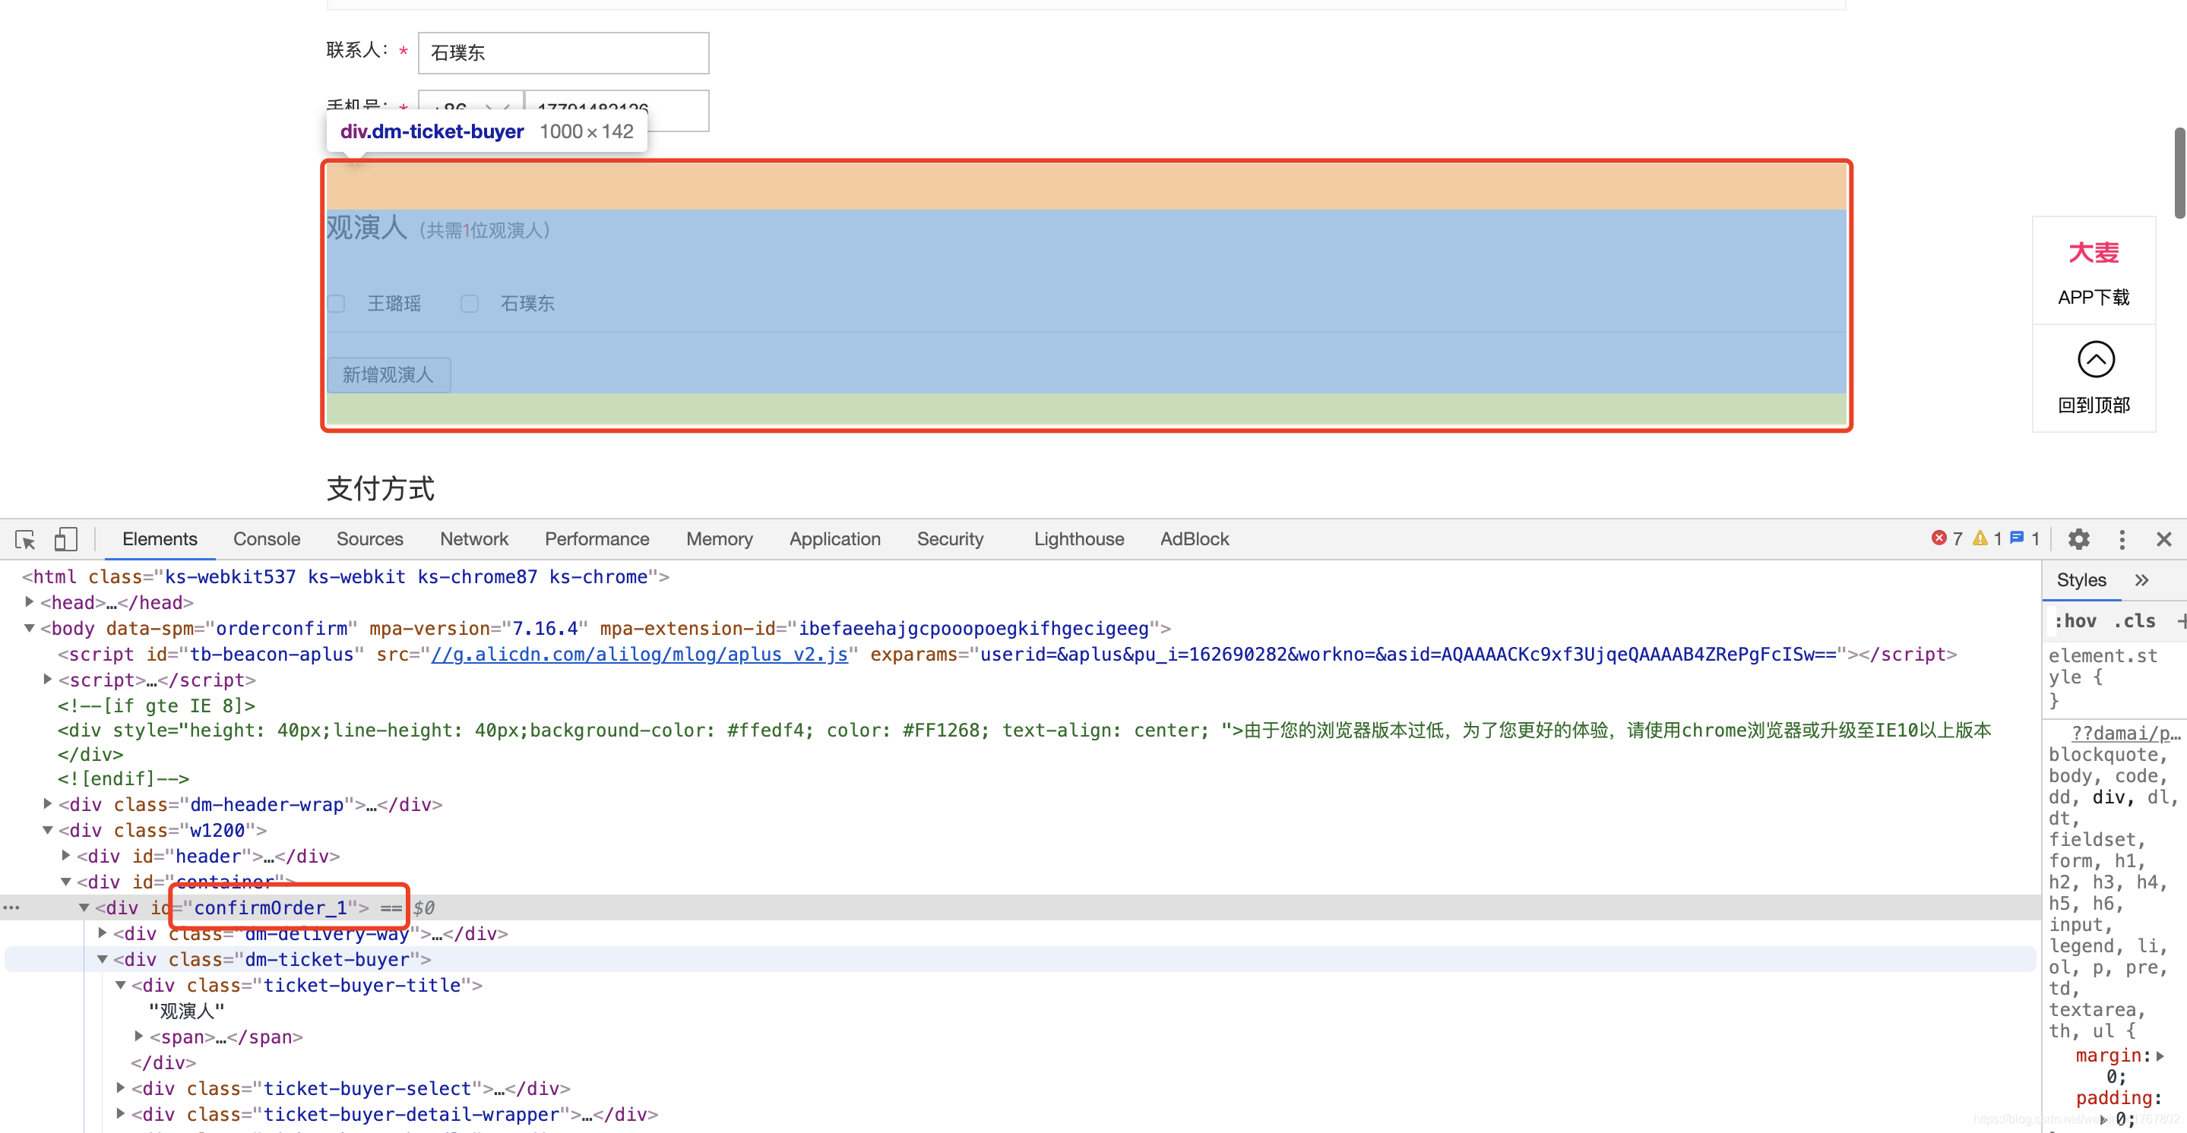
Task: Check the 王璐瑶 viewer checkbox
Action: (x=336, y=304)
